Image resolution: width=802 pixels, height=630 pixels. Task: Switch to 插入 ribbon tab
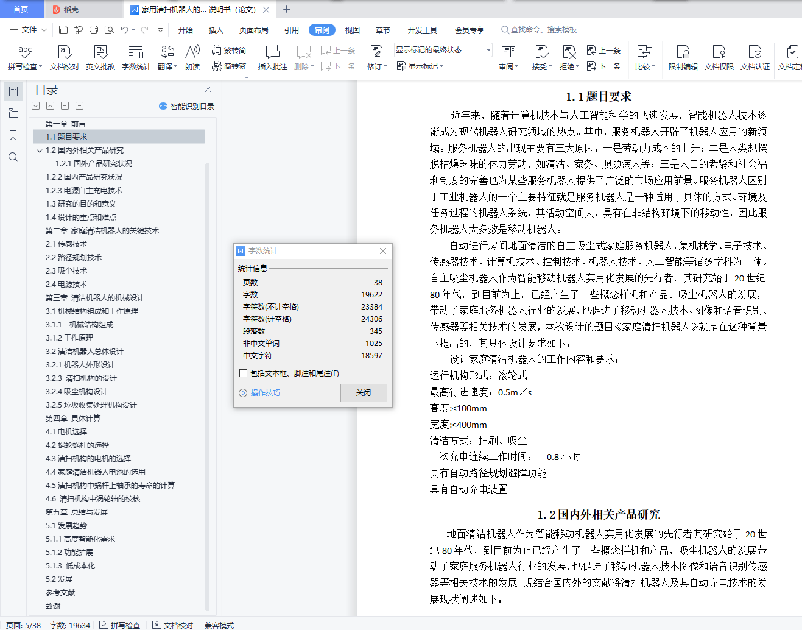(x=216, y=30)
